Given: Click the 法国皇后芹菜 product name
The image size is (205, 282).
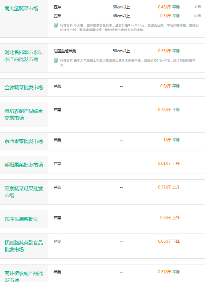Looking at the screenshot, I should [65, 51].
